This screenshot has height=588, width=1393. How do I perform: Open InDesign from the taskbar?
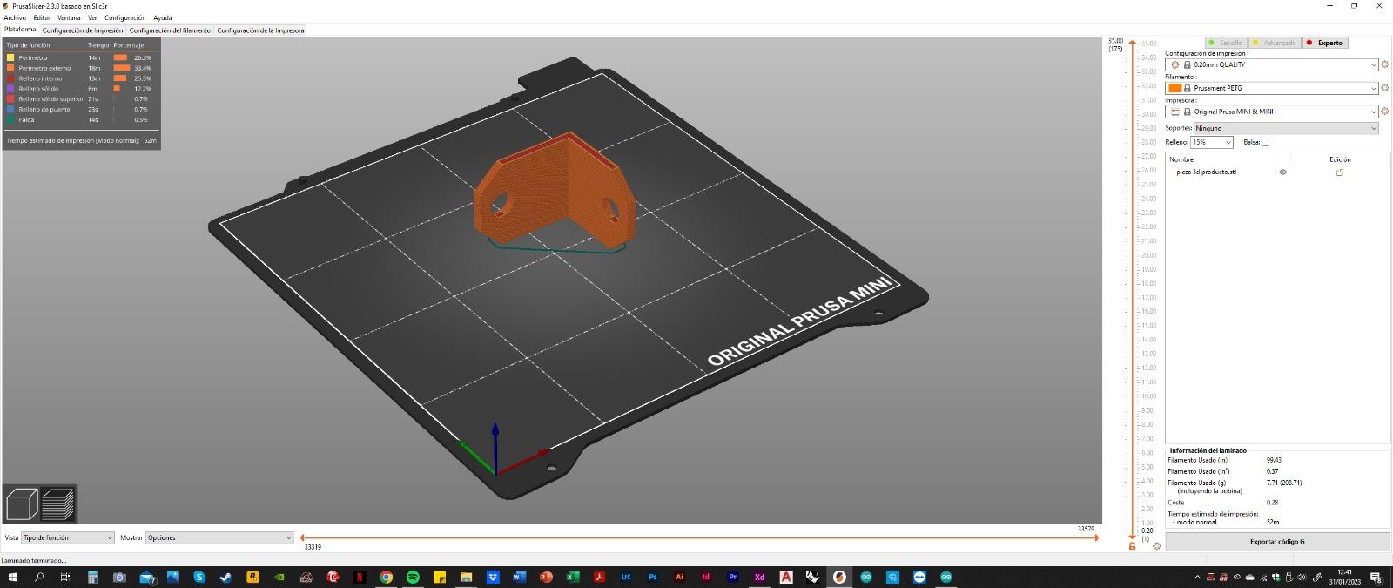(706, 577)
